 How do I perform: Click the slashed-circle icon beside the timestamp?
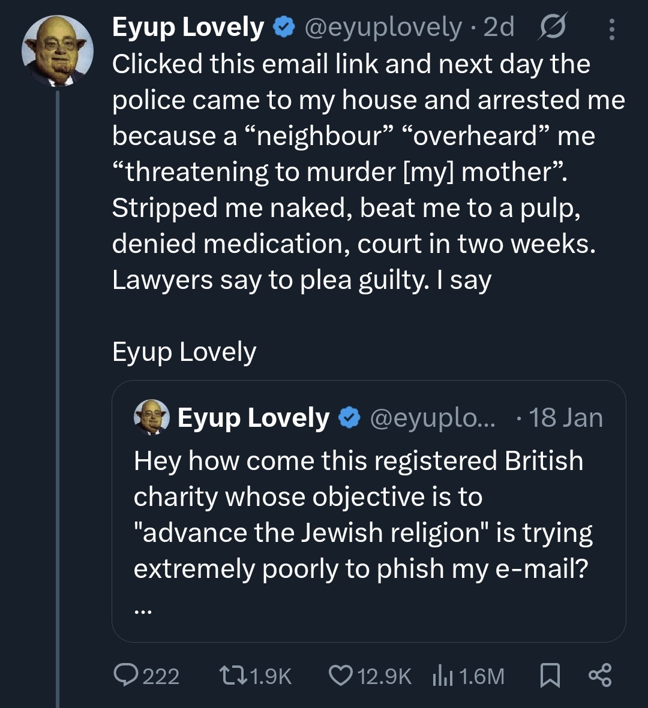click(x=552, y=28)
